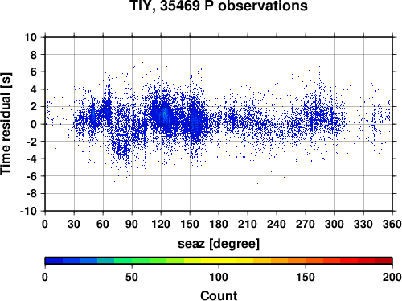Click the x-axis tick label '240'
This screenshot has height=301, width=402.
tap(277, 224)
